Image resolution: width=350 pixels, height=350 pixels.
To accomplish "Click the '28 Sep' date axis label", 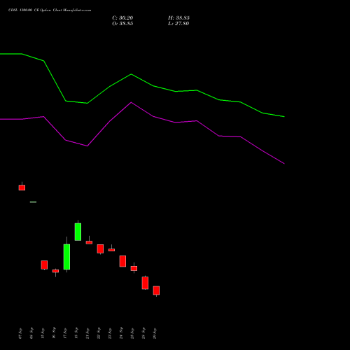I will point(143,333).
